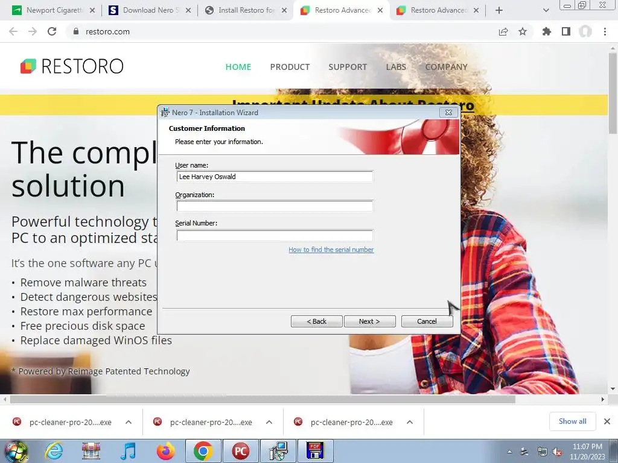Open third pc-cleaner-pro exe download
This screenshot has height=463, width=618.
[343, 422]
